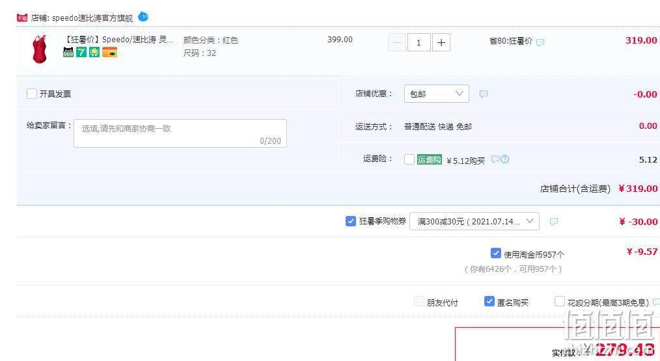Expand the 满300减30元 coupon dropdown
This screenshot has width=660, height=361.
pos(474,221)
